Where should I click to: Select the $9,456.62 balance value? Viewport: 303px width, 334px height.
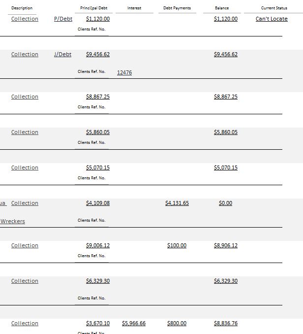click(x=226, y=54)
